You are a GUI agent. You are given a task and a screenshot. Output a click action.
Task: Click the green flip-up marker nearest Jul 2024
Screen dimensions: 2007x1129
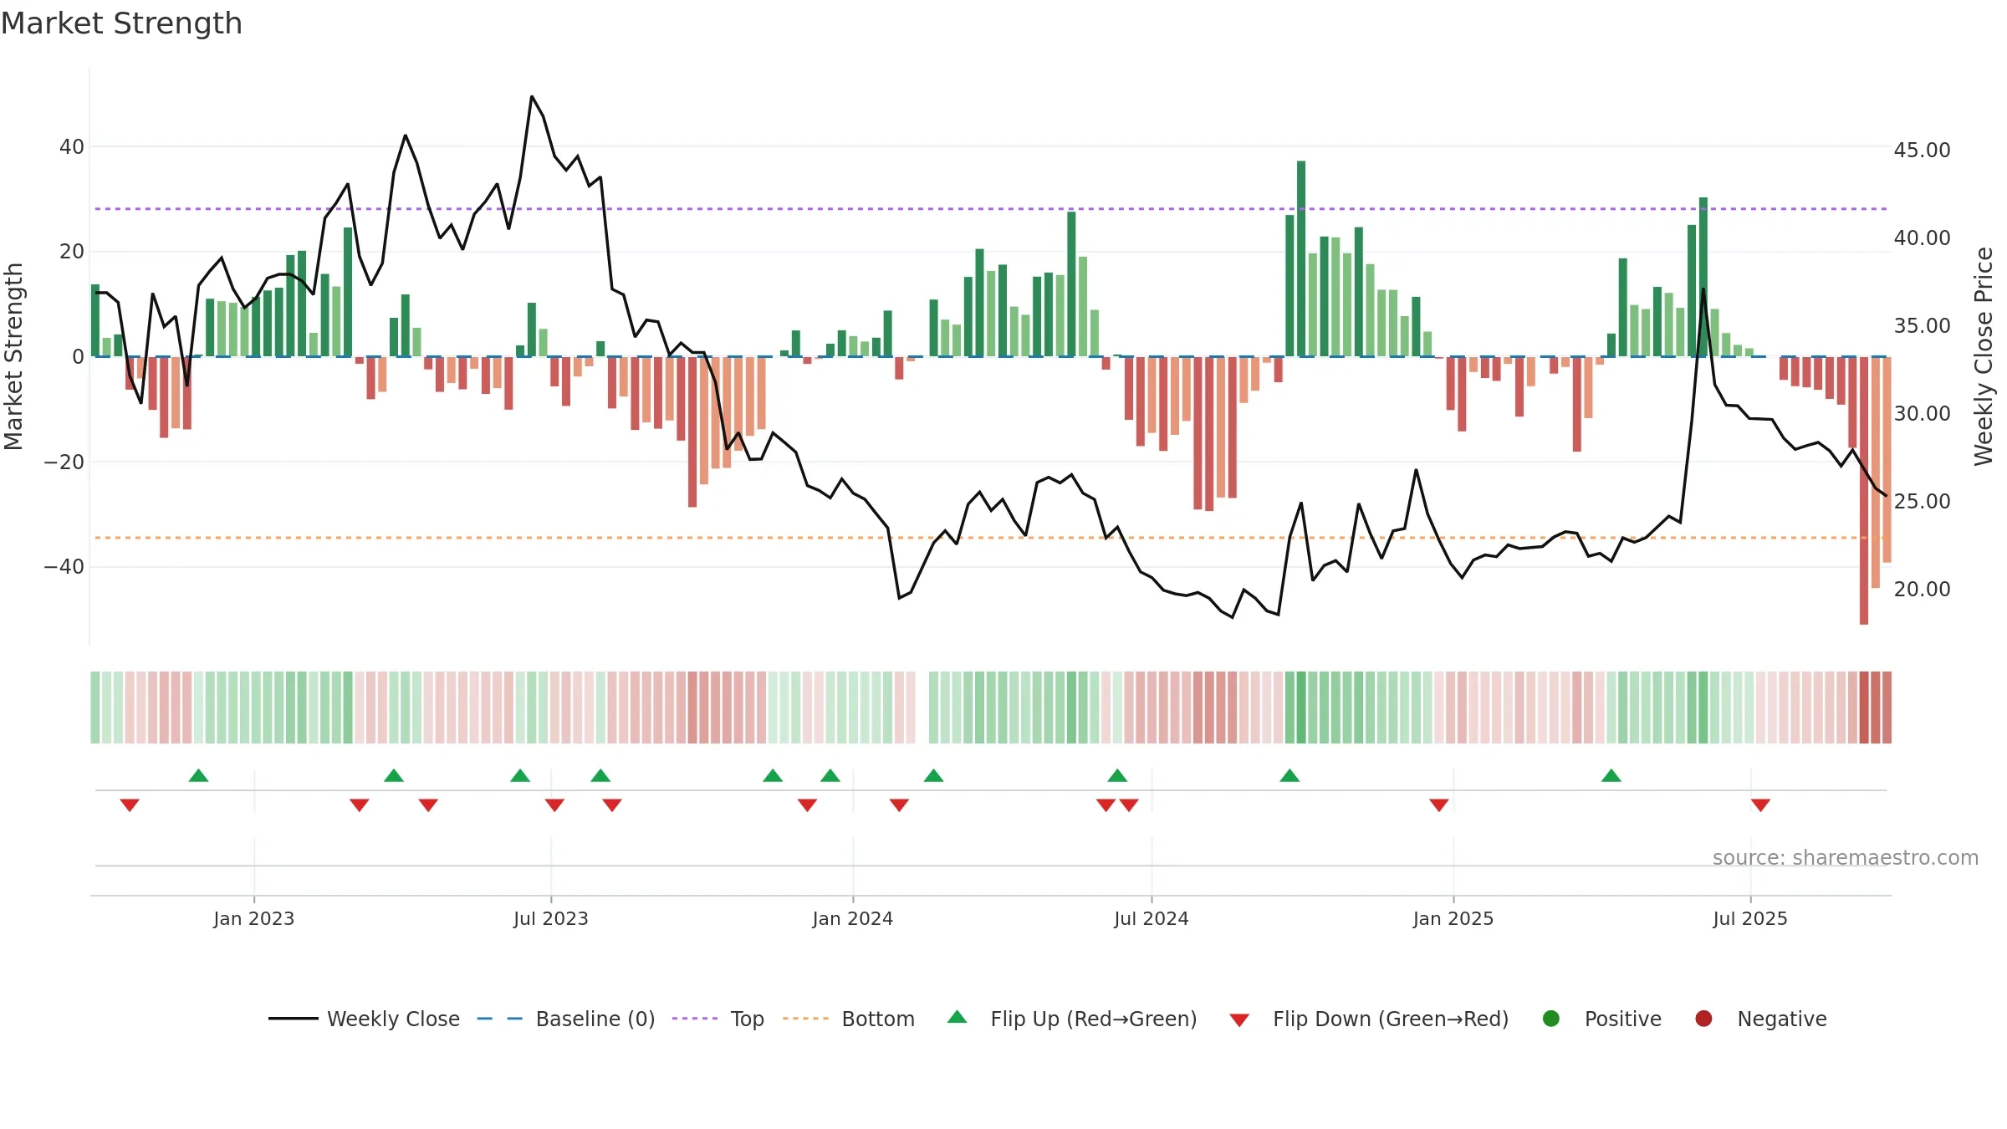[x=1117, y=775]
